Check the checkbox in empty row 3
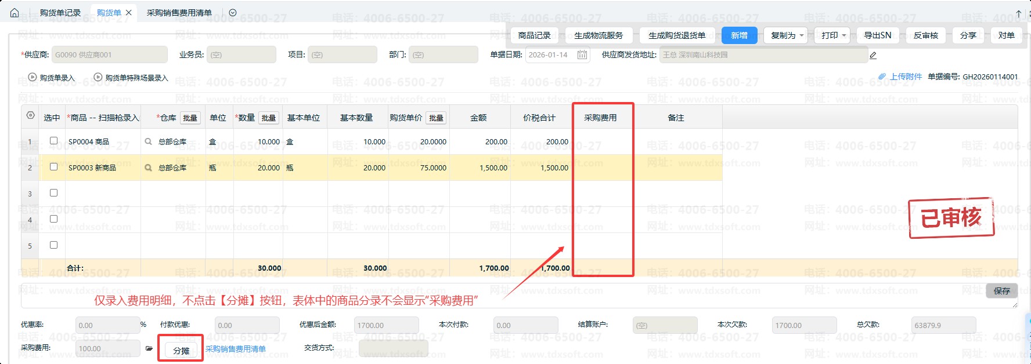This screenshot has width=1031, height=364. [x=53, y=193]
